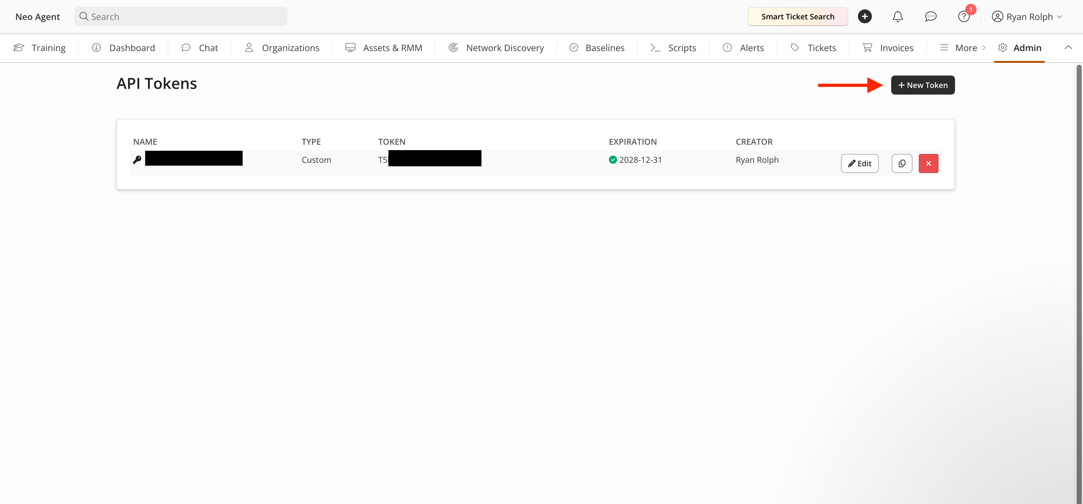This screenshot has height=504, width=1083.
Task: Open the Tickets tab
Action: tap(813, 48)
